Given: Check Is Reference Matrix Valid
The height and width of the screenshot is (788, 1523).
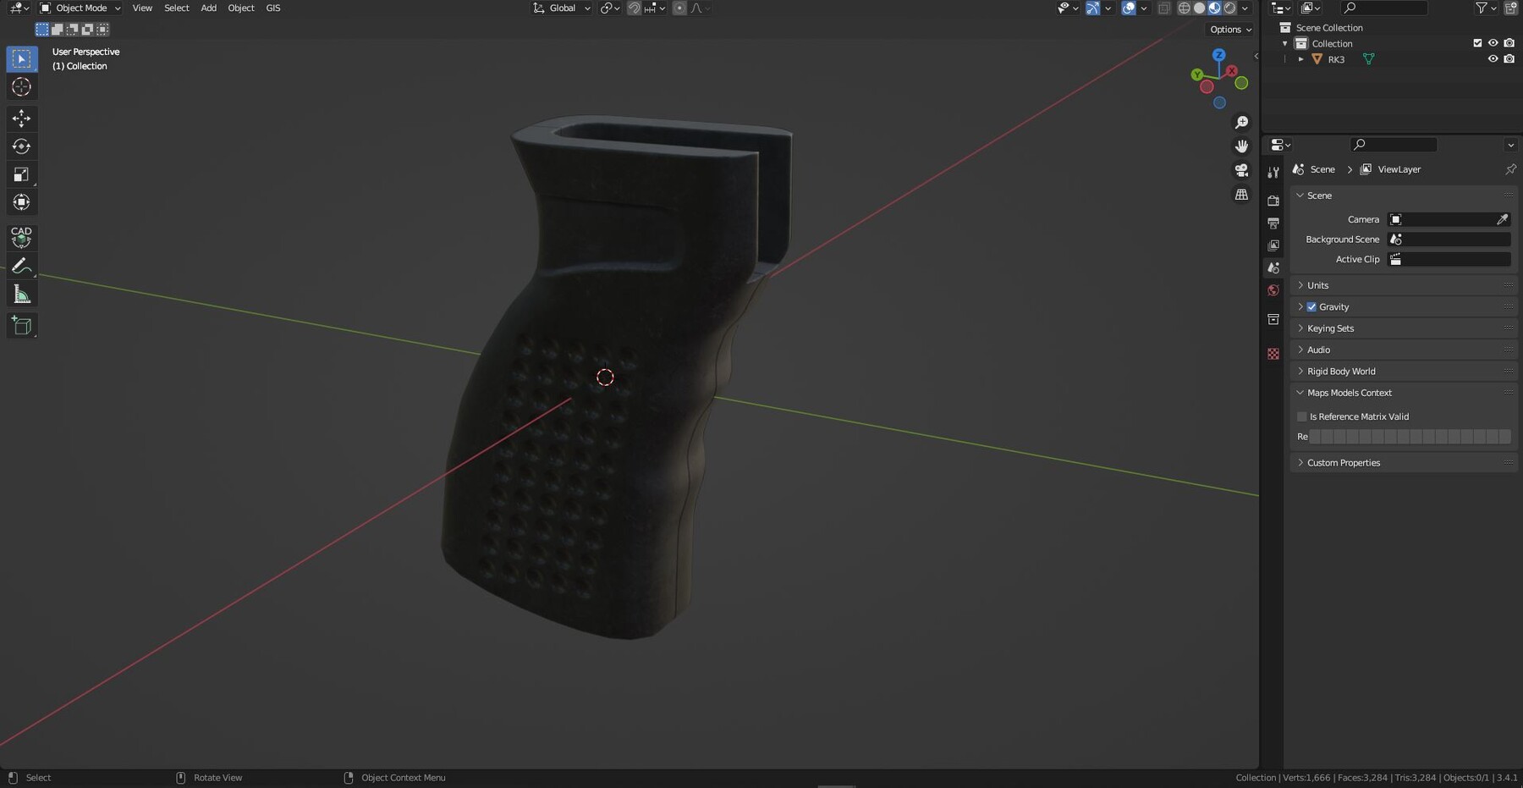Looking at the screenshot, I should (x=1303, y=416).
